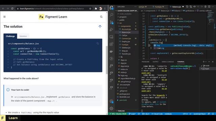Screen dimensions: 216x121
Task: Click UTF-8 encoding in status bar
Action: pos(185,114)
